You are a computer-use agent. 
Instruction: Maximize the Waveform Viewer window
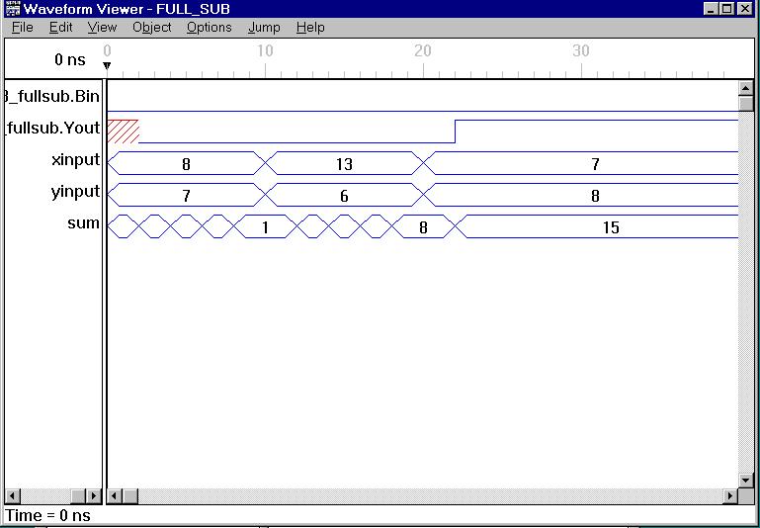[728, 9]
